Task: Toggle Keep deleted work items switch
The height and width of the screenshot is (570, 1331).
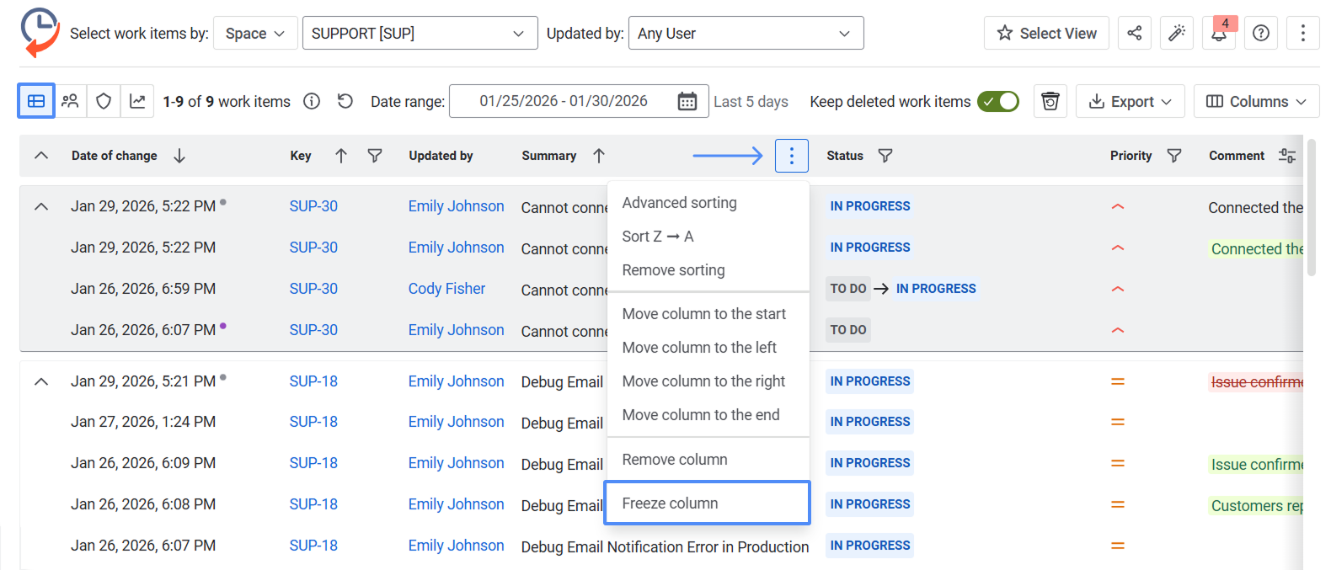Action: [998, 101]
